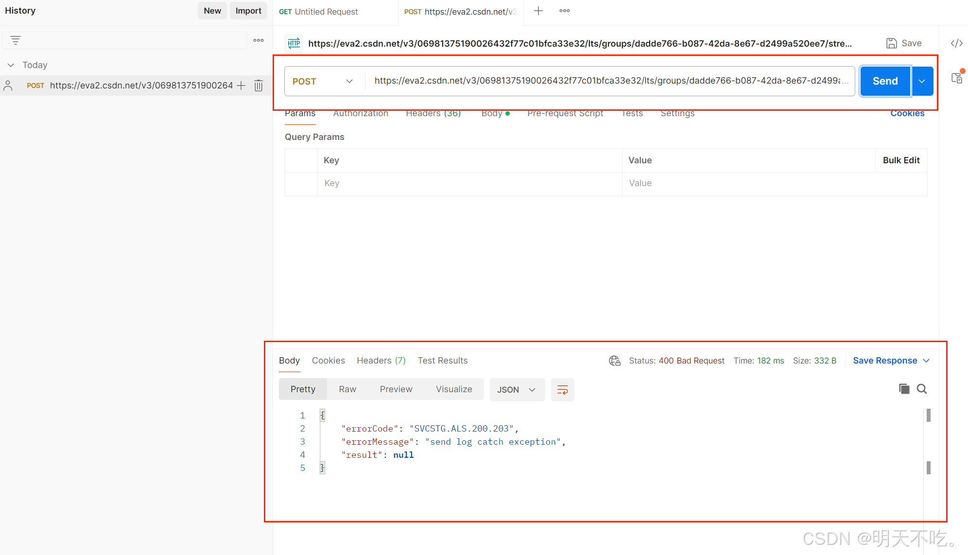Image resolution: width=968 pixels, height=555 pixels.
Task: Delete the POST history entry using trash icon
Action: 259,86
